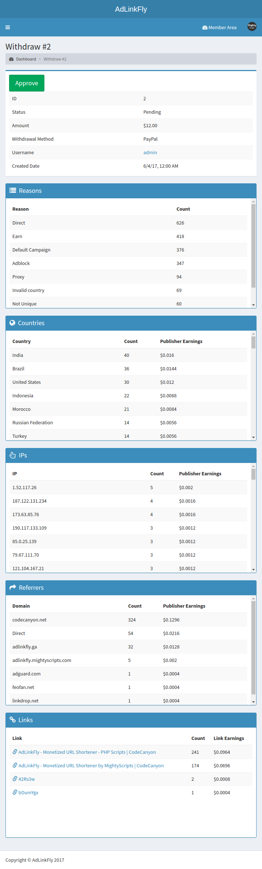The height and width of the screenshot is (869, 262).
Task: Click the Referrers share arrow icon
Action: 13,587
